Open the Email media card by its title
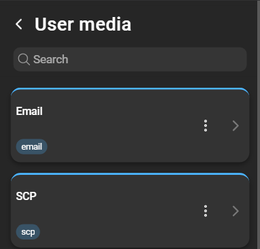 (x=29, y=111)
